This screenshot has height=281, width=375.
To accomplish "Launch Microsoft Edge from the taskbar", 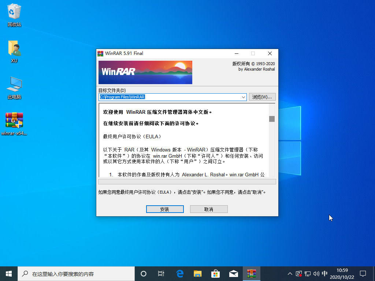I will pos(179,273).
